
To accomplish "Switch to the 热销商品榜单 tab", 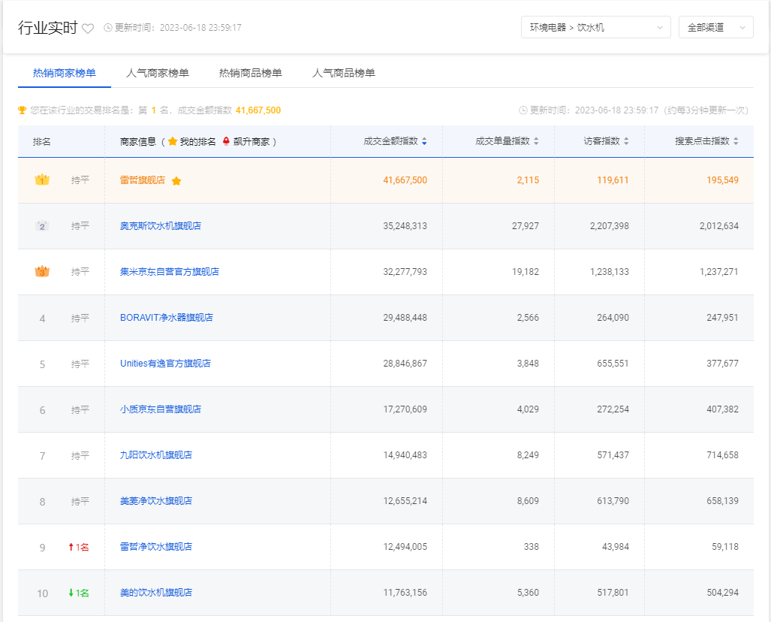I will coord(251,74).
